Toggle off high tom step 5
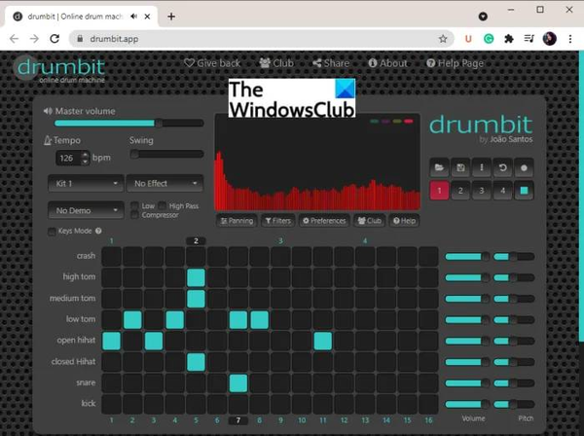 pos(196,277)
